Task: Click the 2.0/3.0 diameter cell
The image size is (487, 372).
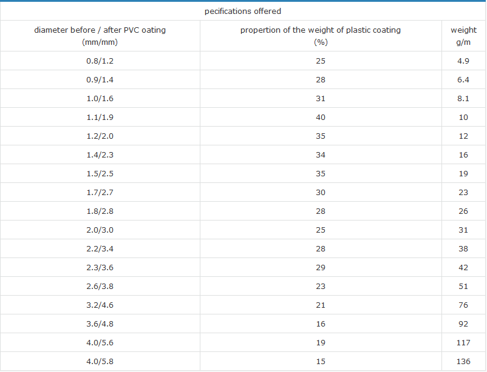Action: click(100, 230)
